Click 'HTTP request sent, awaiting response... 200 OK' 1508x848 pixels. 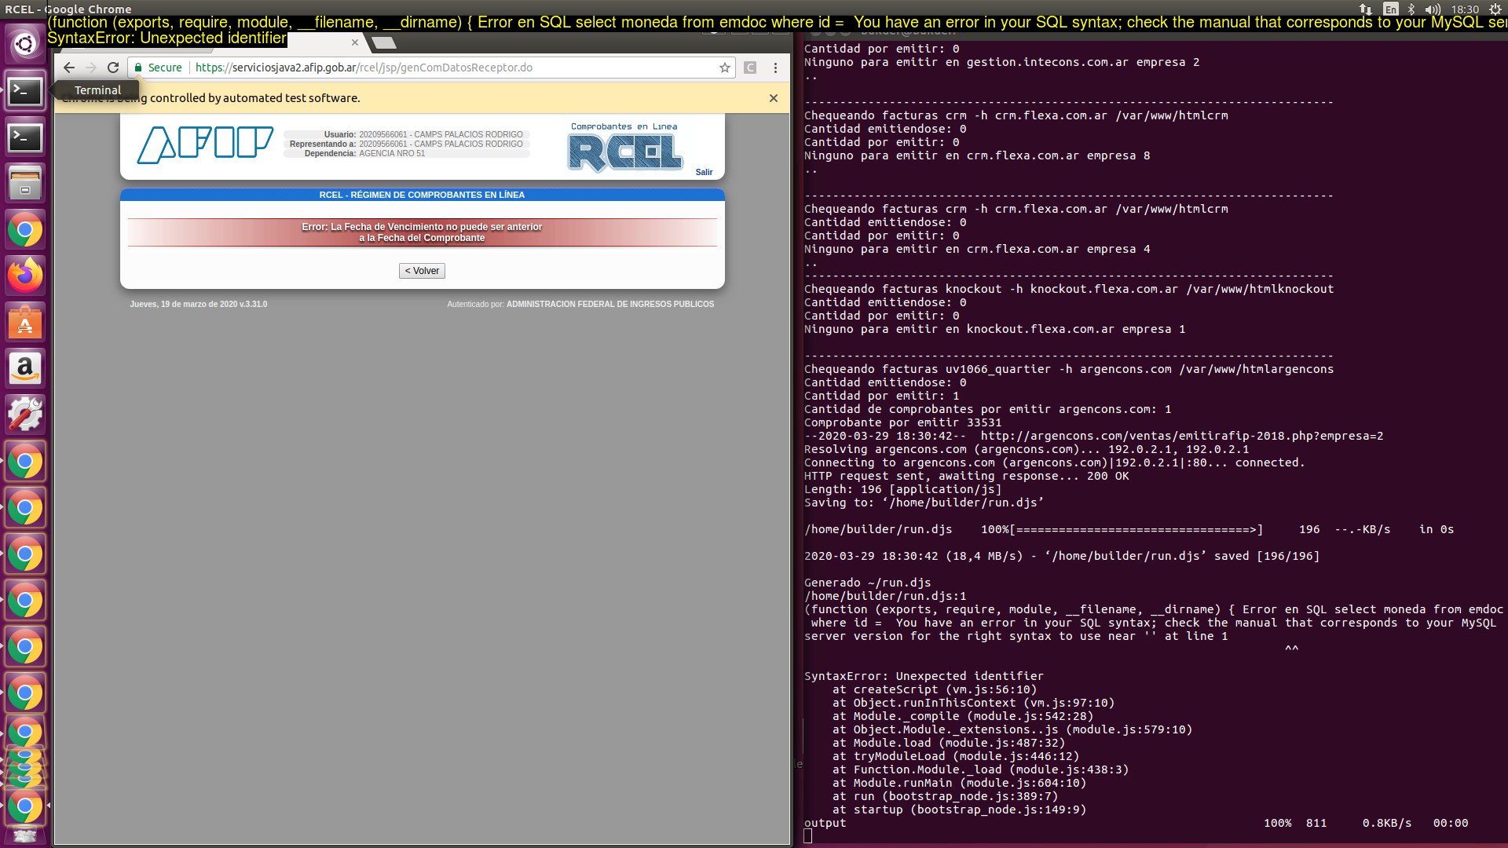(967, 476)
